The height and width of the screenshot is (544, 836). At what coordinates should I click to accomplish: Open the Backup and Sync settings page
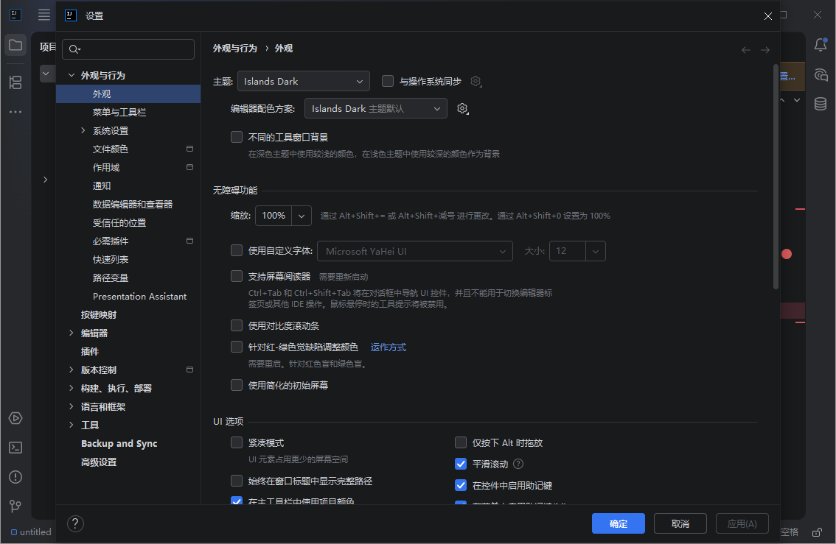(119, 443)
